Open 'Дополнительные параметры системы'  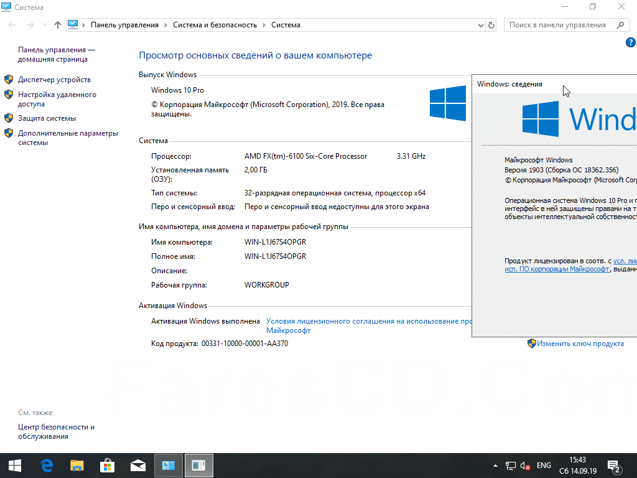pyautogui.click(x=68, y=138)
